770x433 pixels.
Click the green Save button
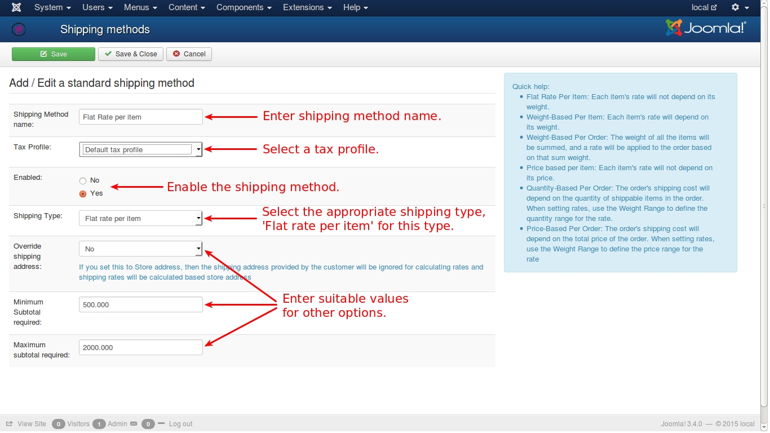pyautogui.click(x=54, y=54)
